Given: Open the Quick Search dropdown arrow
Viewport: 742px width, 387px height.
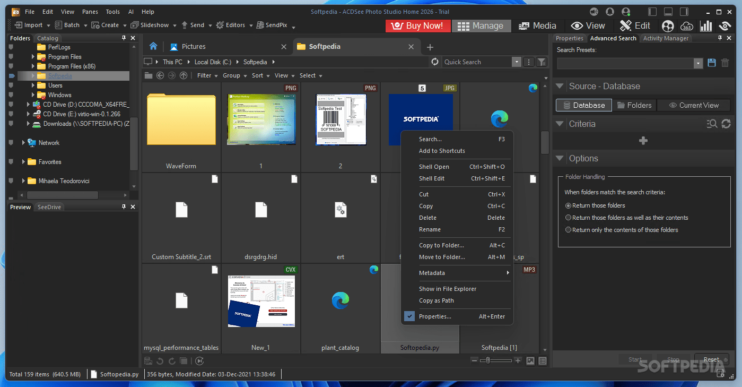Looking at the screenshot, I should [516, 62].
